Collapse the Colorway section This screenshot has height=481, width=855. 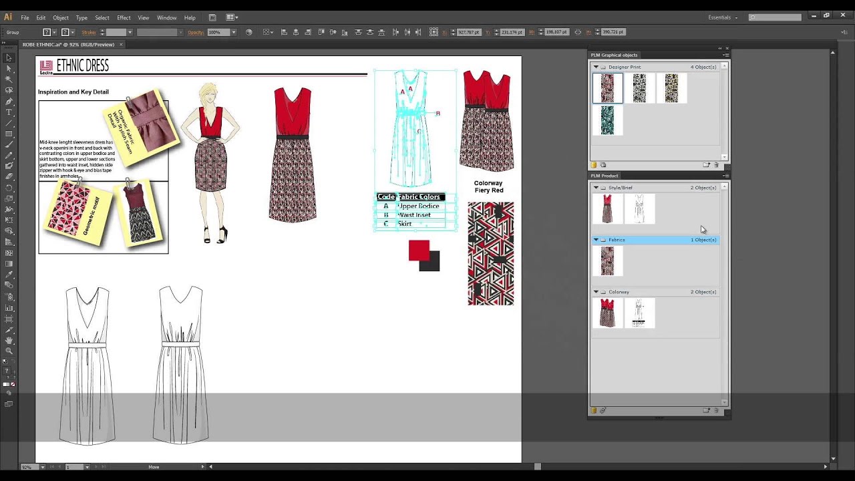click(596, 292)
